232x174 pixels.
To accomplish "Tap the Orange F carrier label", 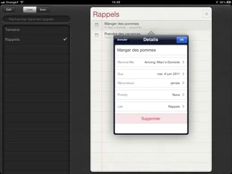I will click(12, 2).
